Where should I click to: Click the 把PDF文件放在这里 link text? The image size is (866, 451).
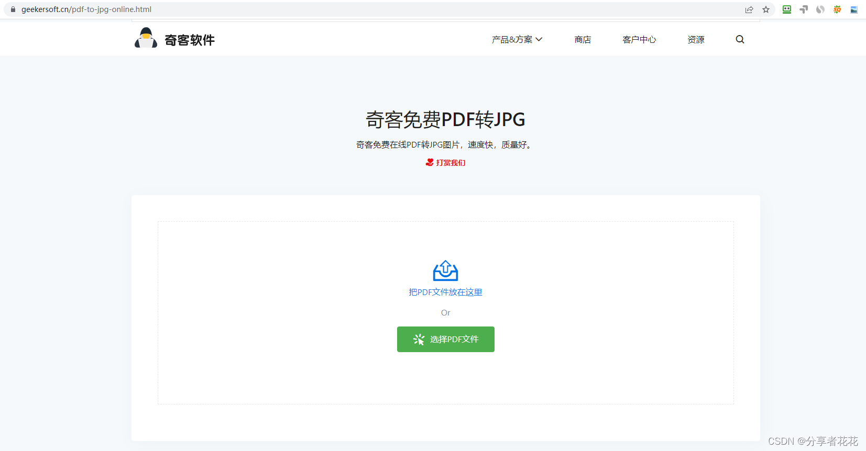coord(445,292)
